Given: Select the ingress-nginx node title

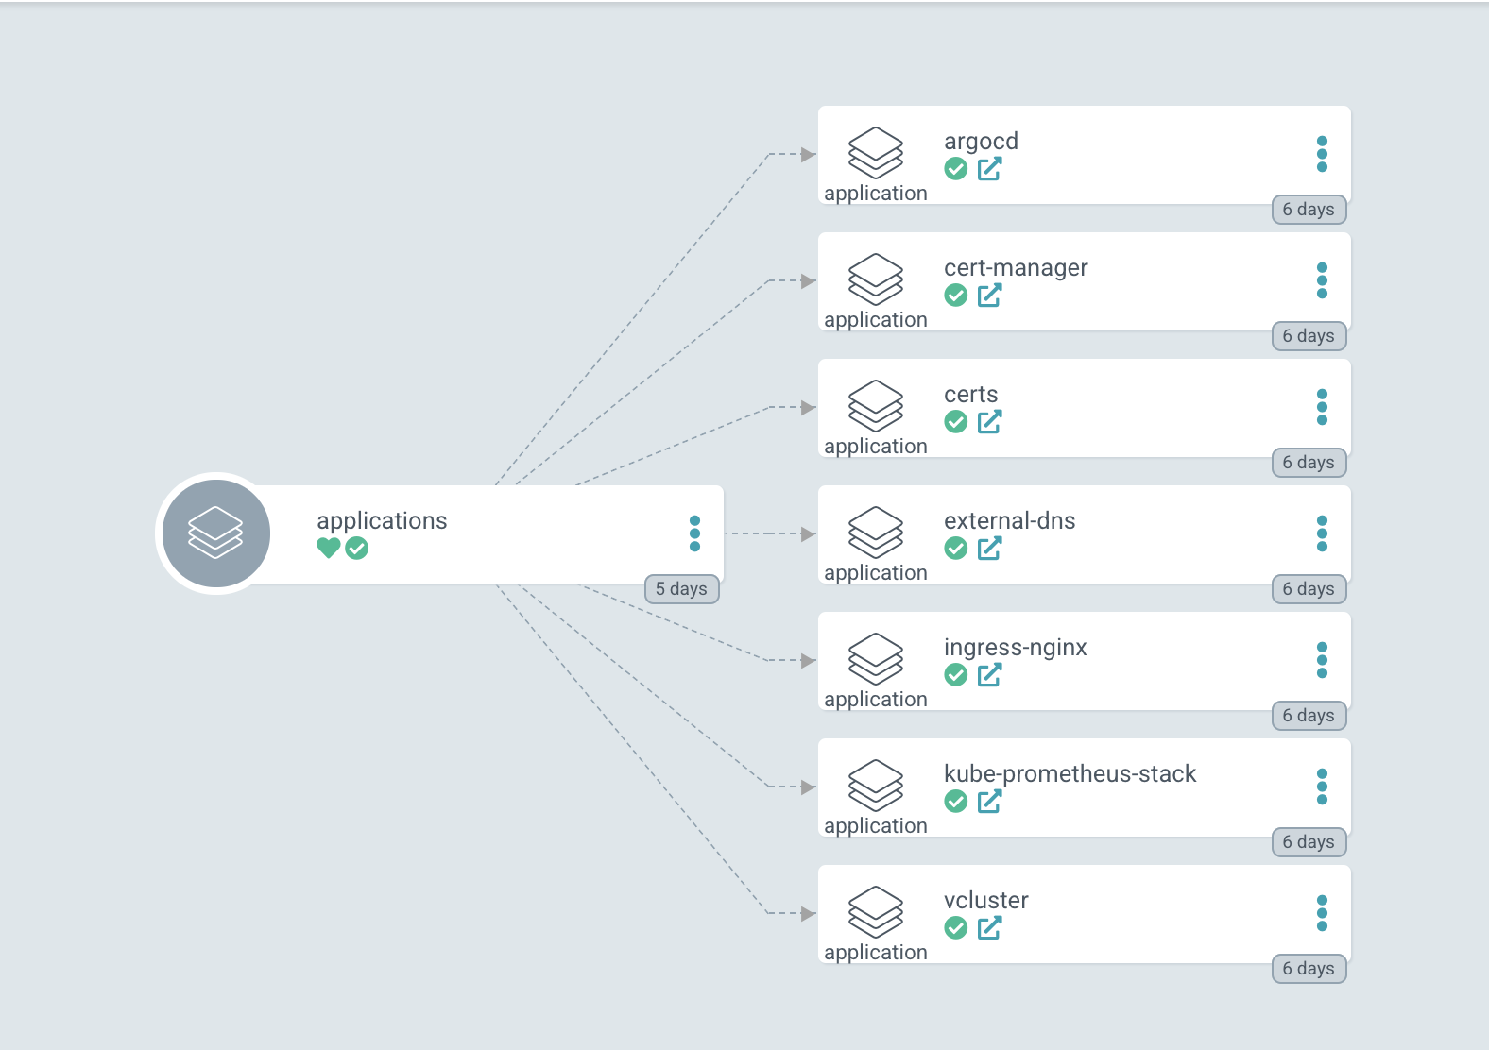Looking at the screenshot, I should point(1015,648).
